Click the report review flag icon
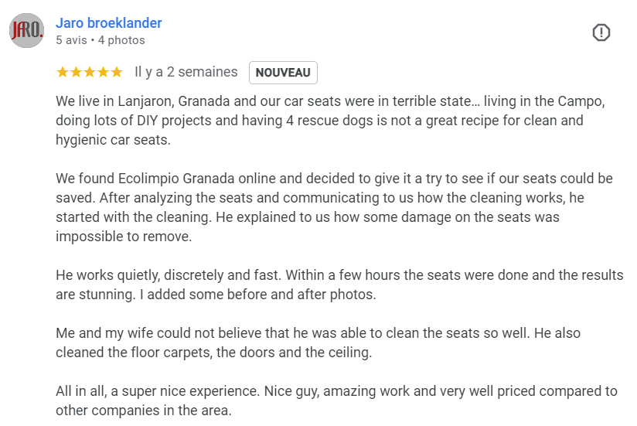 coord(601,32)
